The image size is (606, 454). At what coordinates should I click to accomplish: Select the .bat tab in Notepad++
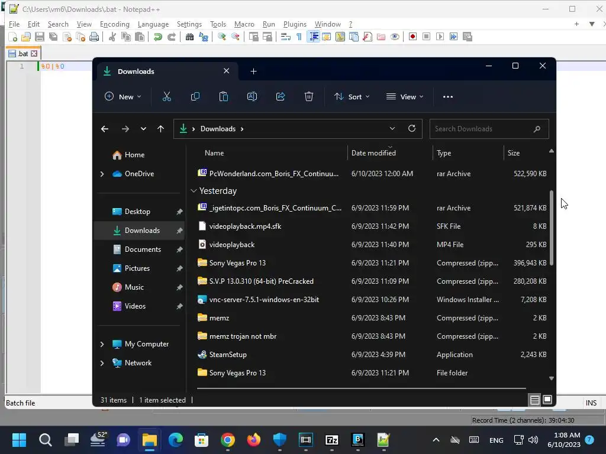tap(23, 54)
